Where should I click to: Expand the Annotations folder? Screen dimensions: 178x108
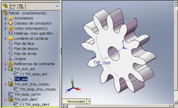tap(5, 18)
